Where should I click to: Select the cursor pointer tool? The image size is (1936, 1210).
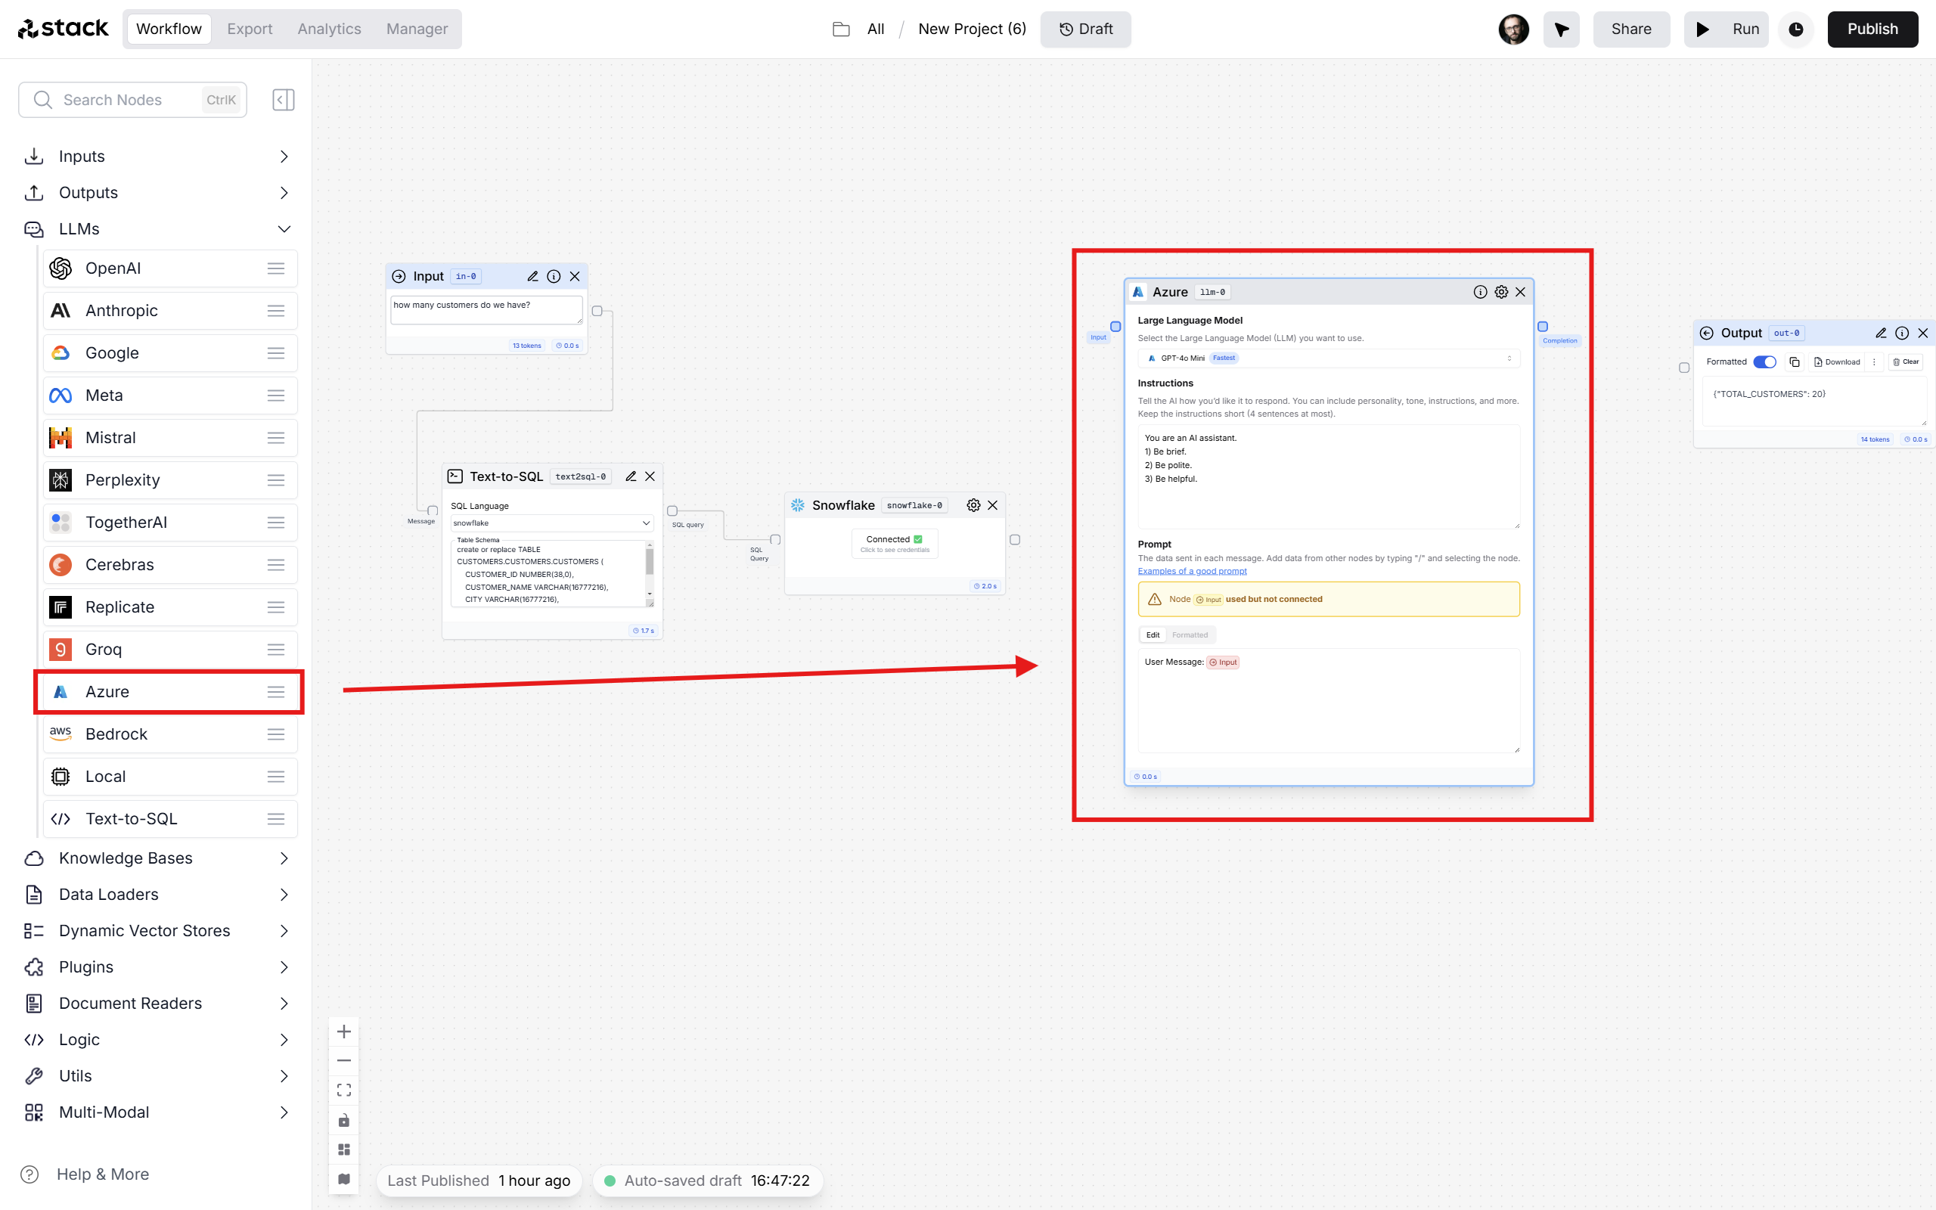coord(1562,29)
